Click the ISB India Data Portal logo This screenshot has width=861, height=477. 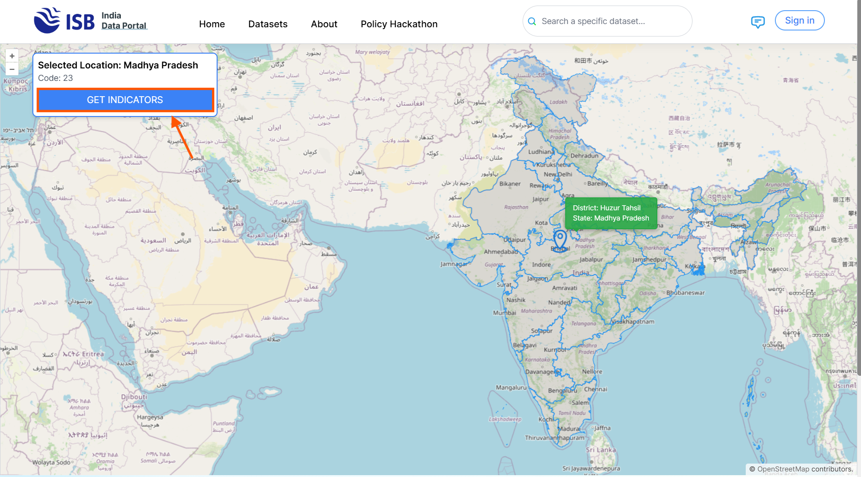[x=90, y=21]
